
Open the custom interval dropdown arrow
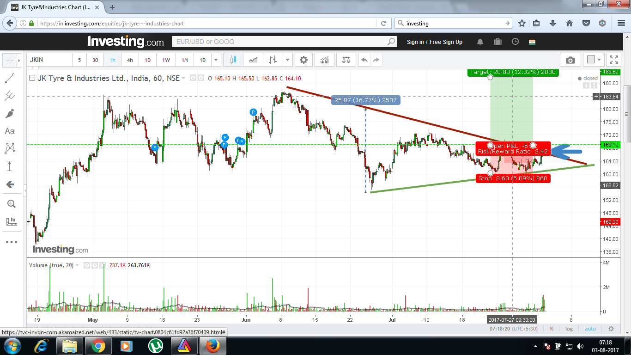coord(216,60)
